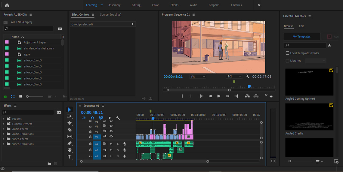Select the Pen tool
Screen dimensions: 343x172
click(70, 143)
